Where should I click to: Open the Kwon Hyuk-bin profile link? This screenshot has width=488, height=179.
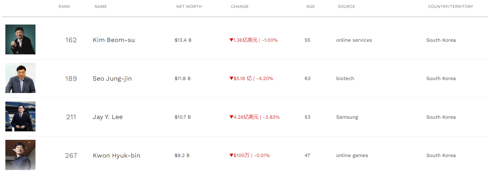coord(117,156)
